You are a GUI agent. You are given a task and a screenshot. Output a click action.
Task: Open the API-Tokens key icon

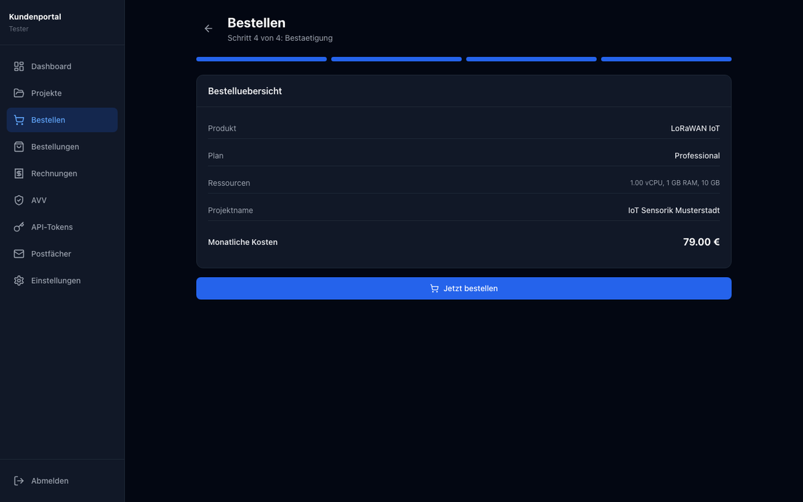coord(19,227)
